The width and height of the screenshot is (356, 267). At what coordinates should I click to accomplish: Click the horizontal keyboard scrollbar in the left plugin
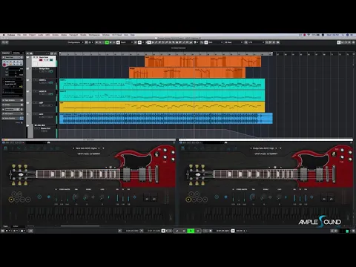[80, 225]
